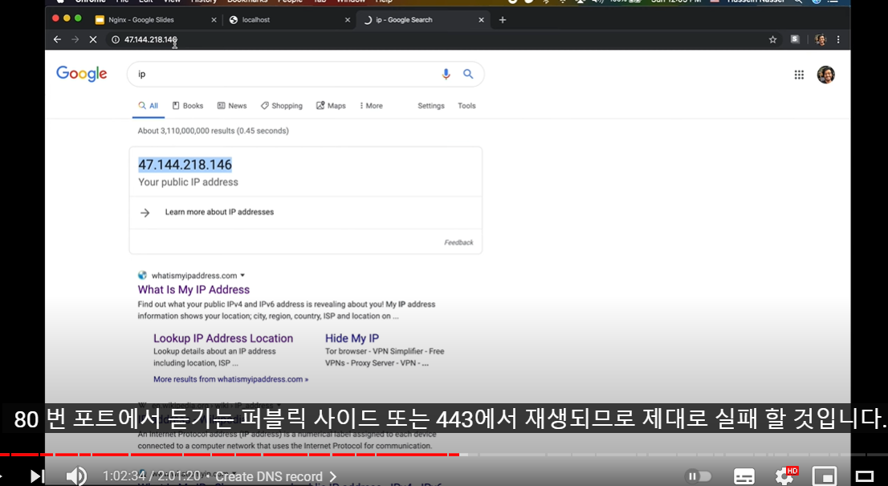Image resolution: width=888 pixels, height=486 pixels.
Task: Expand the whatismyipaddress.com dropdown arrow
Action: (242, 276)
